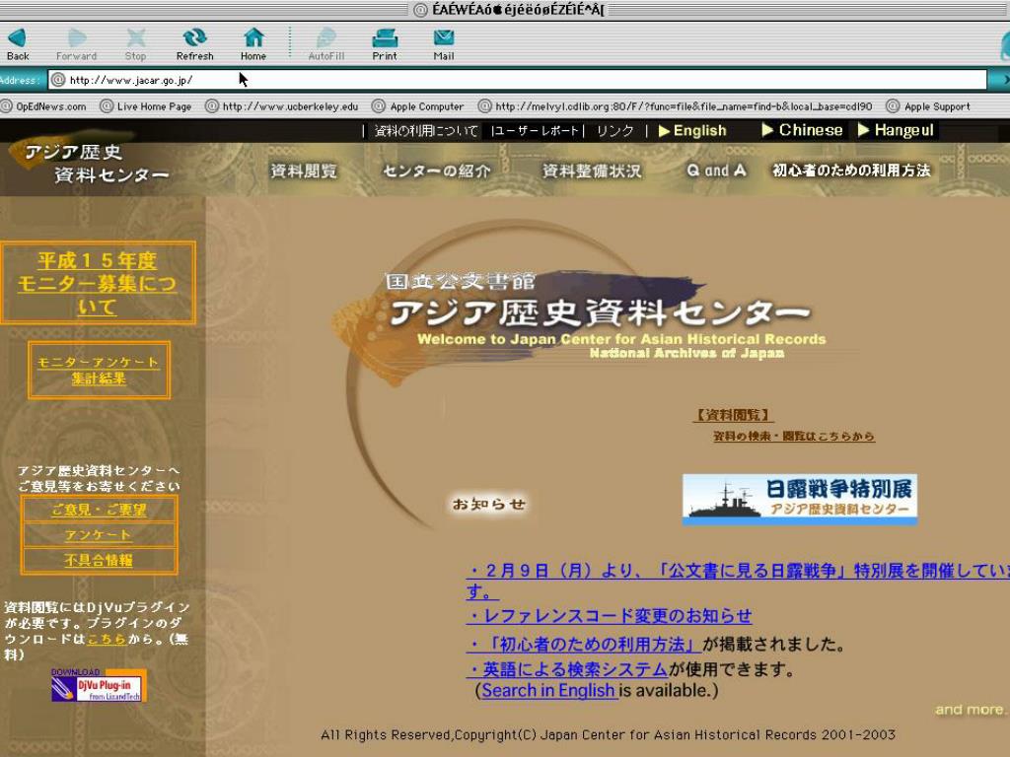Switch the site to Hangeul
1010x757 pixels.
(x=896, y=130)
